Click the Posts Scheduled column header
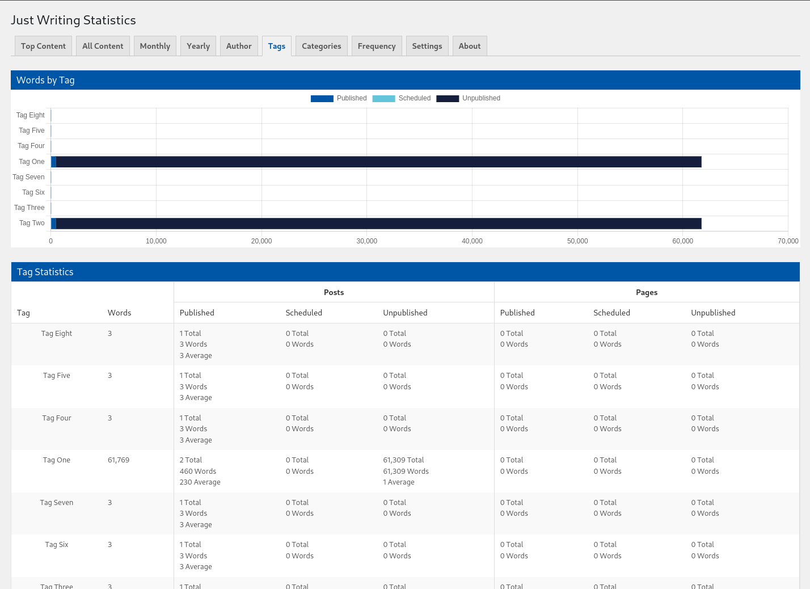This screenshot has height=589, width=810. pos(304,313)
